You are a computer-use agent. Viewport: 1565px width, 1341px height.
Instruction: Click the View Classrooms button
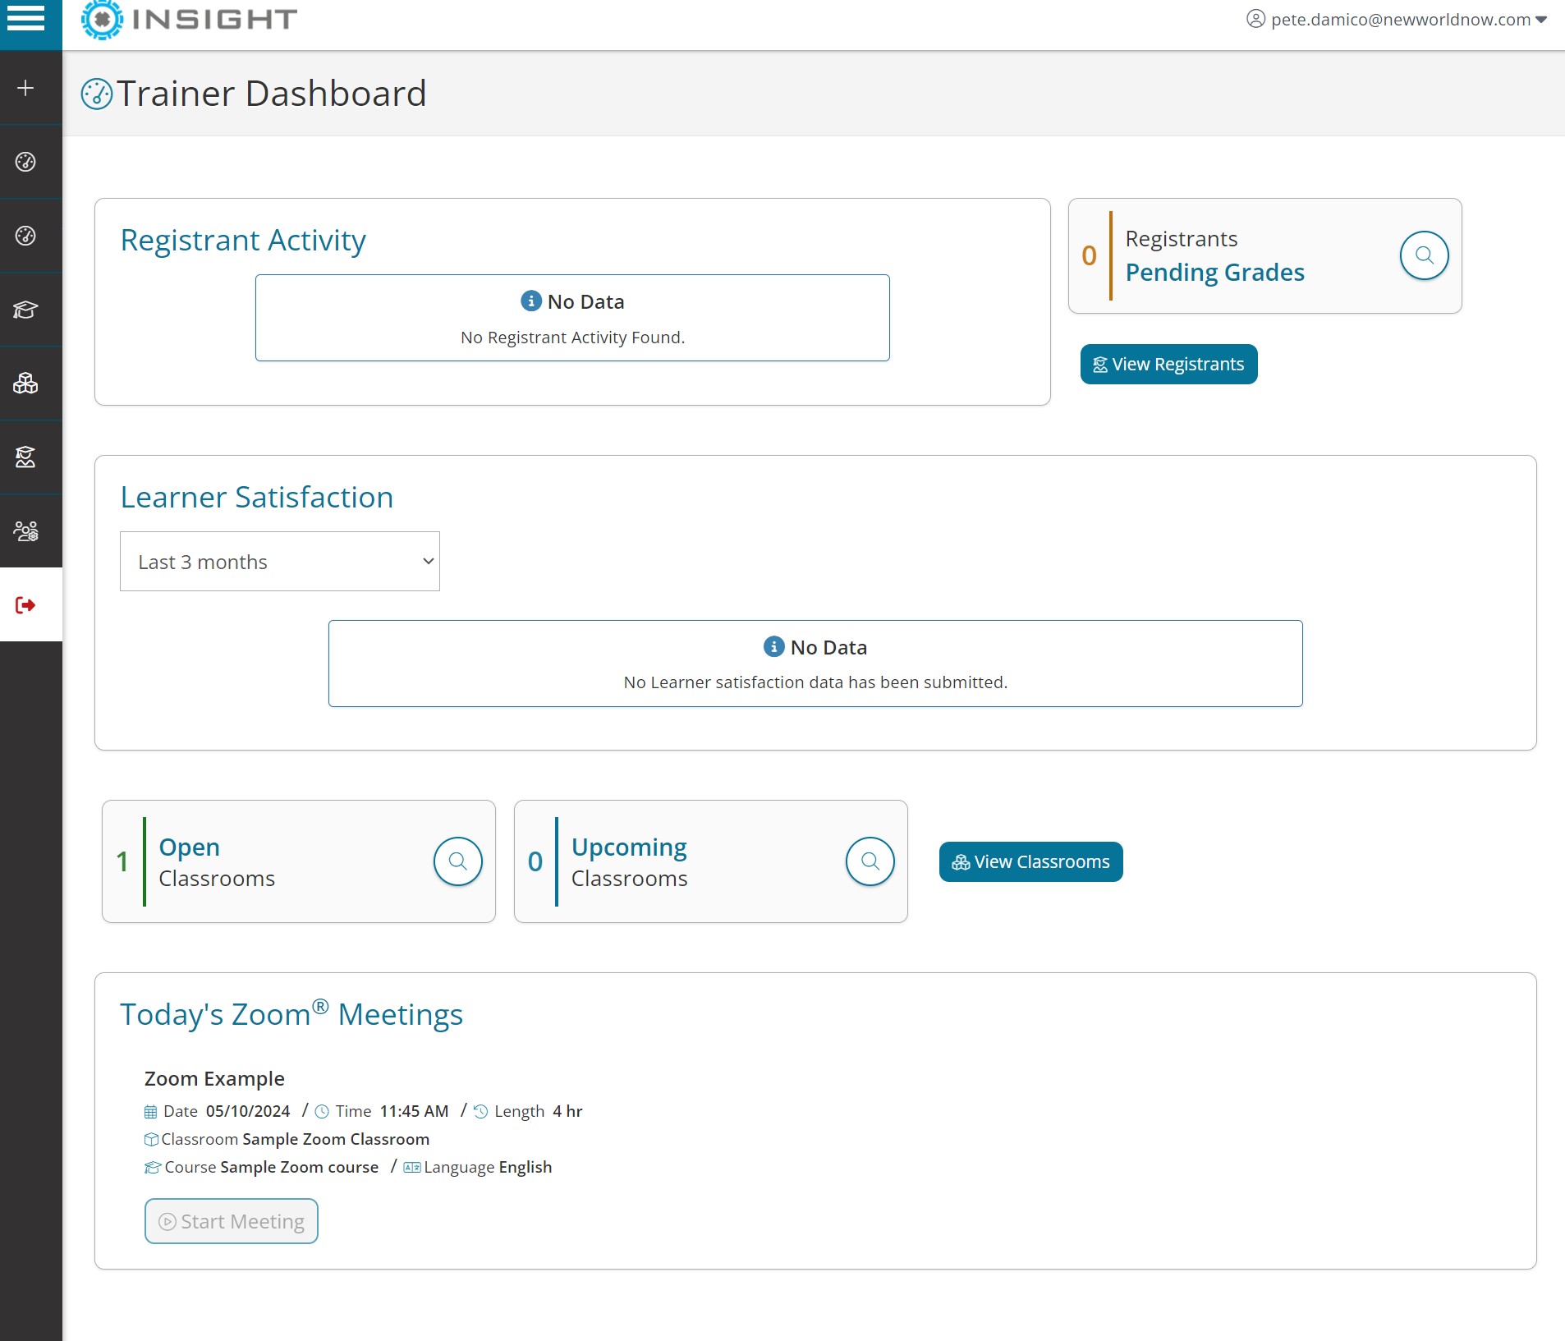click(x=1030, y=862)
